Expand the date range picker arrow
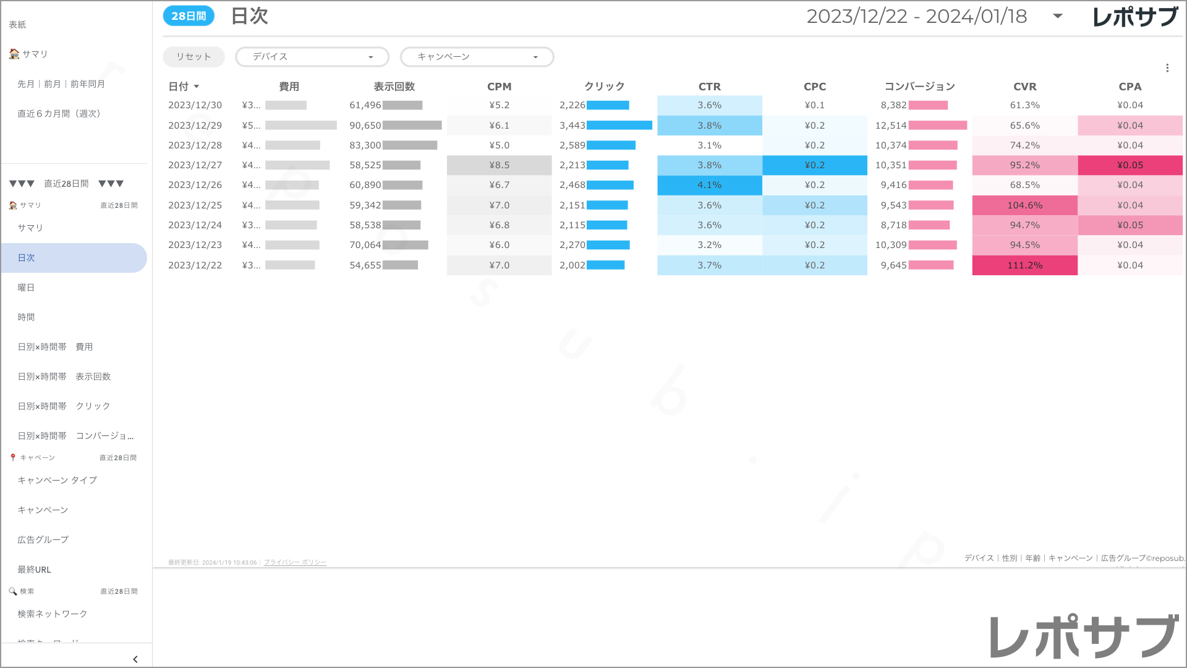The width and height of the screenshot is (1187, 668). (x=1058, y=16)
